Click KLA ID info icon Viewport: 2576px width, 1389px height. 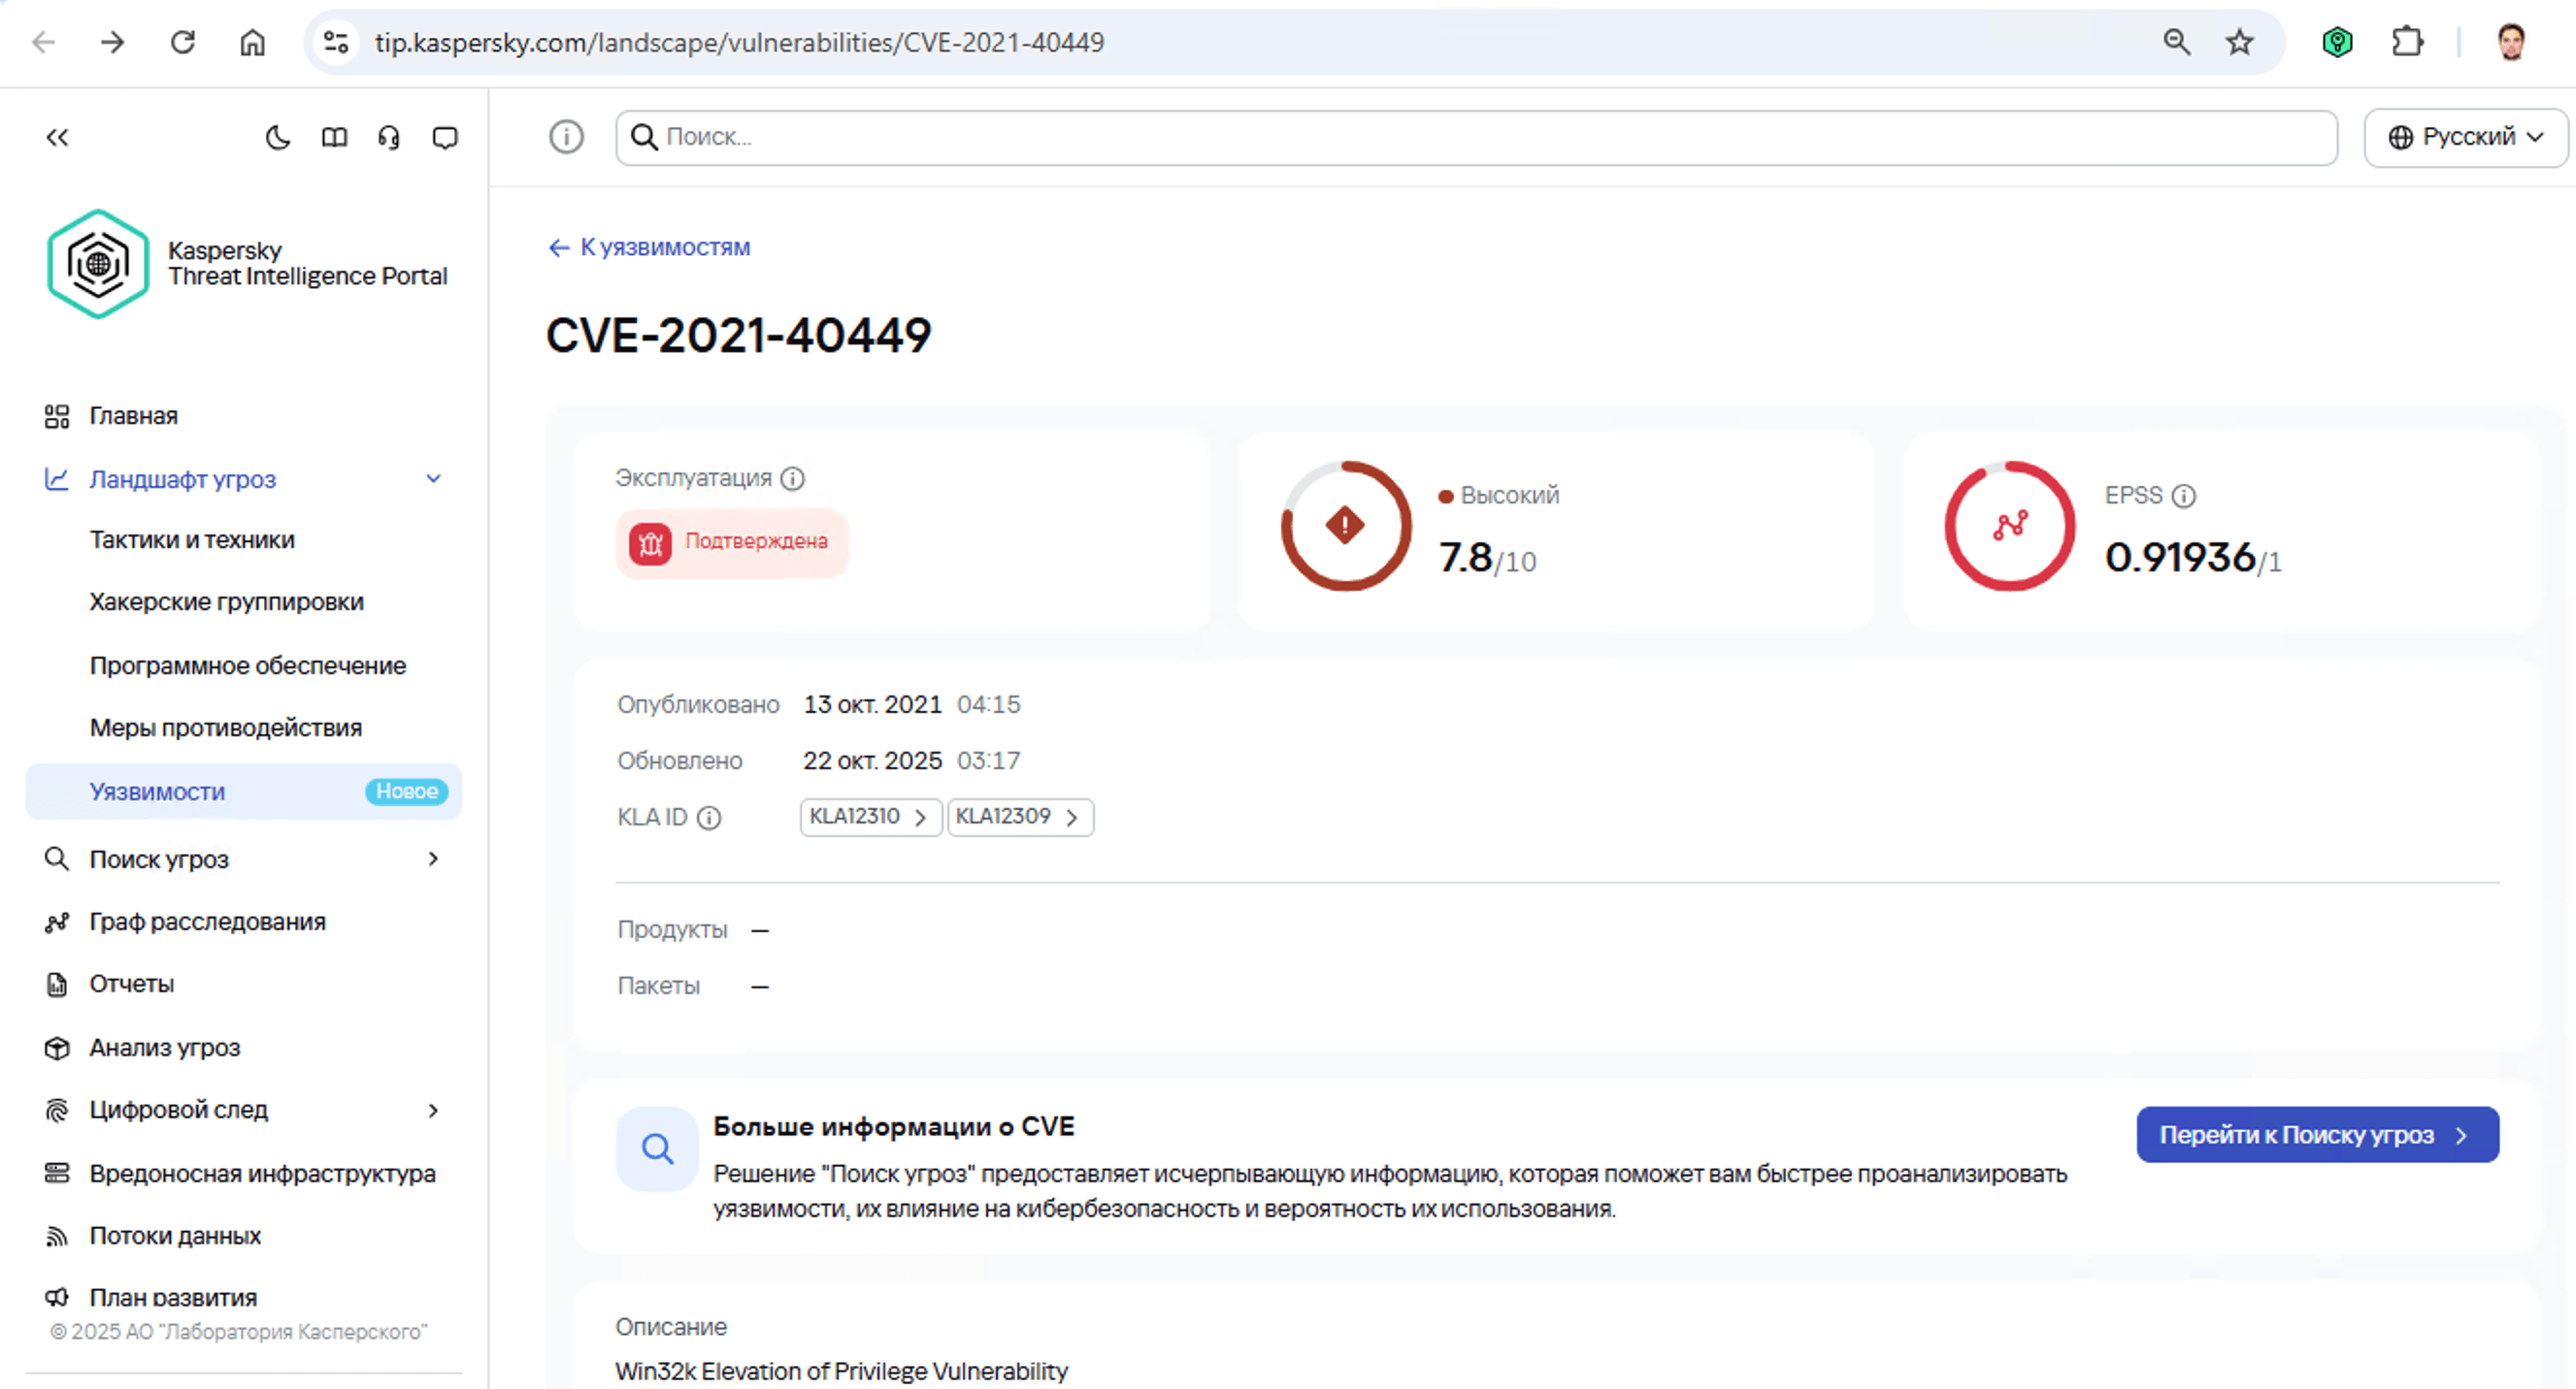(709, 819)
